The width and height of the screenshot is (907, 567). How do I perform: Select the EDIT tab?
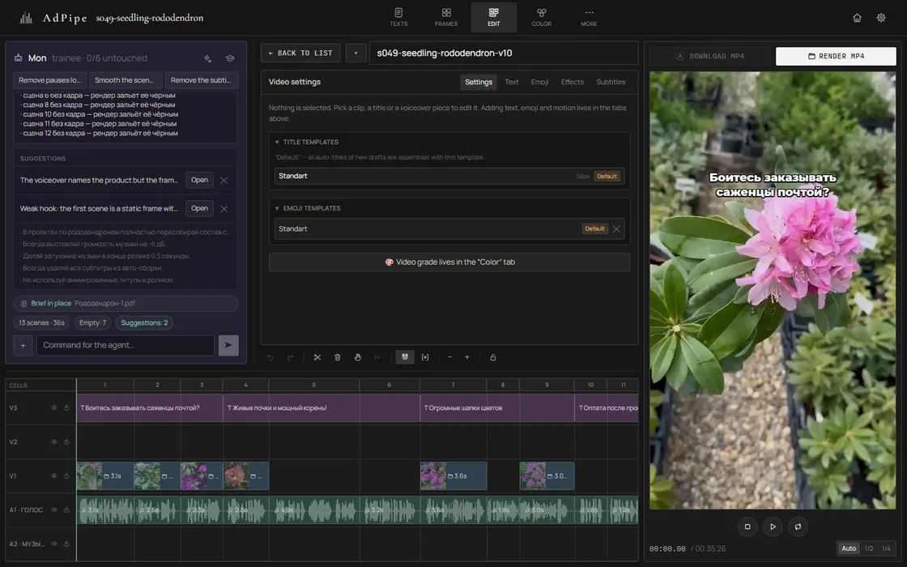coord(493,17)
